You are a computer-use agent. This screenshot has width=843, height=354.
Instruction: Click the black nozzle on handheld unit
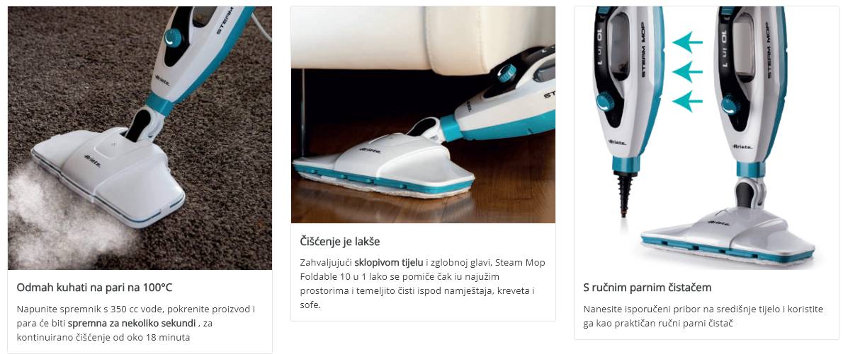(625, 194)
